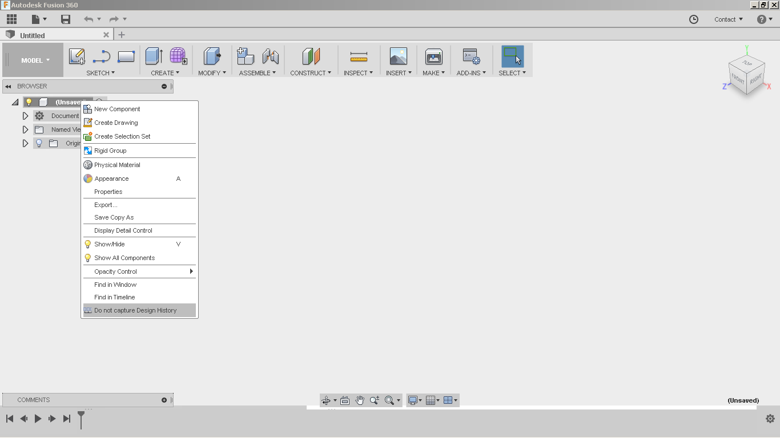Collapse the root component tree node
Screen dimensions: 780x438
pos(15,102)
